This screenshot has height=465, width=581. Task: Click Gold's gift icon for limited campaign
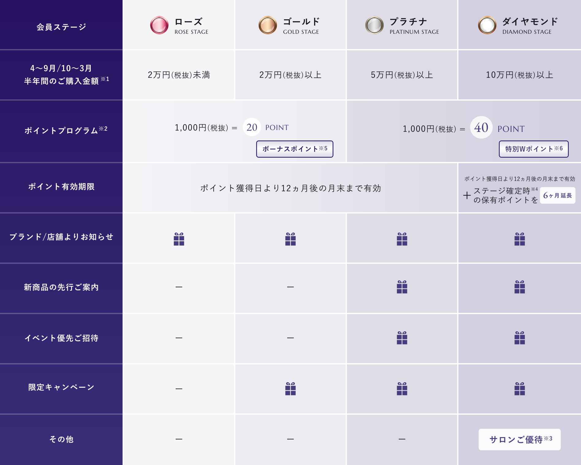(x=290, y=389)
